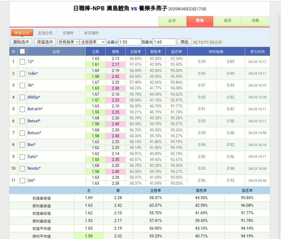The height and width of the screenshot is (239, 281).
Task: Sort by 返还率 column header
Action: click(176, 52)
